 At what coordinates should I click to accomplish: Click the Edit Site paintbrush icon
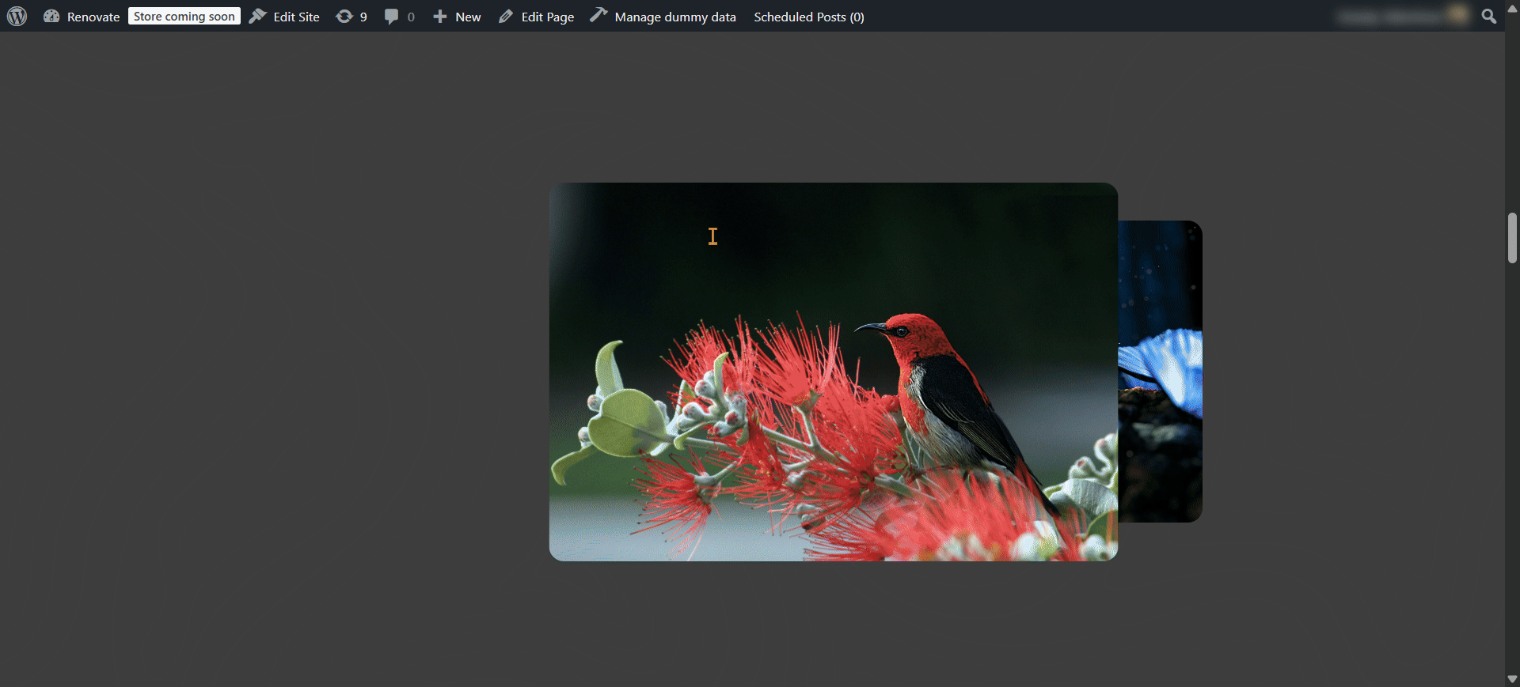point(257,17)
